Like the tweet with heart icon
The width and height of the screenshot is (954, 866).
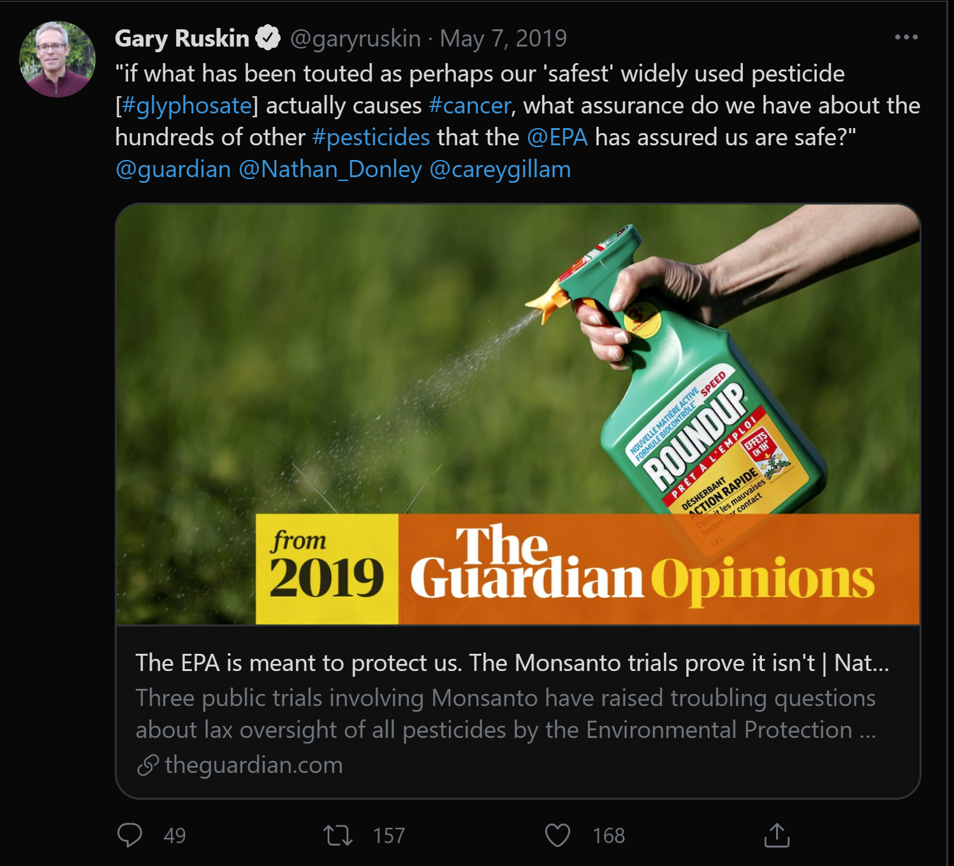pyautogui.click(x=557, y=835)
